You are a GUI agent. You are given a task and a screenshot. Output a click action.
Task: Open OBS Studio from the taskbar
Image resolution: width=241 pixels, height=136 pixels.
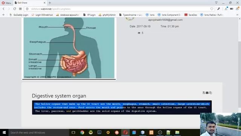pos(160,133)
